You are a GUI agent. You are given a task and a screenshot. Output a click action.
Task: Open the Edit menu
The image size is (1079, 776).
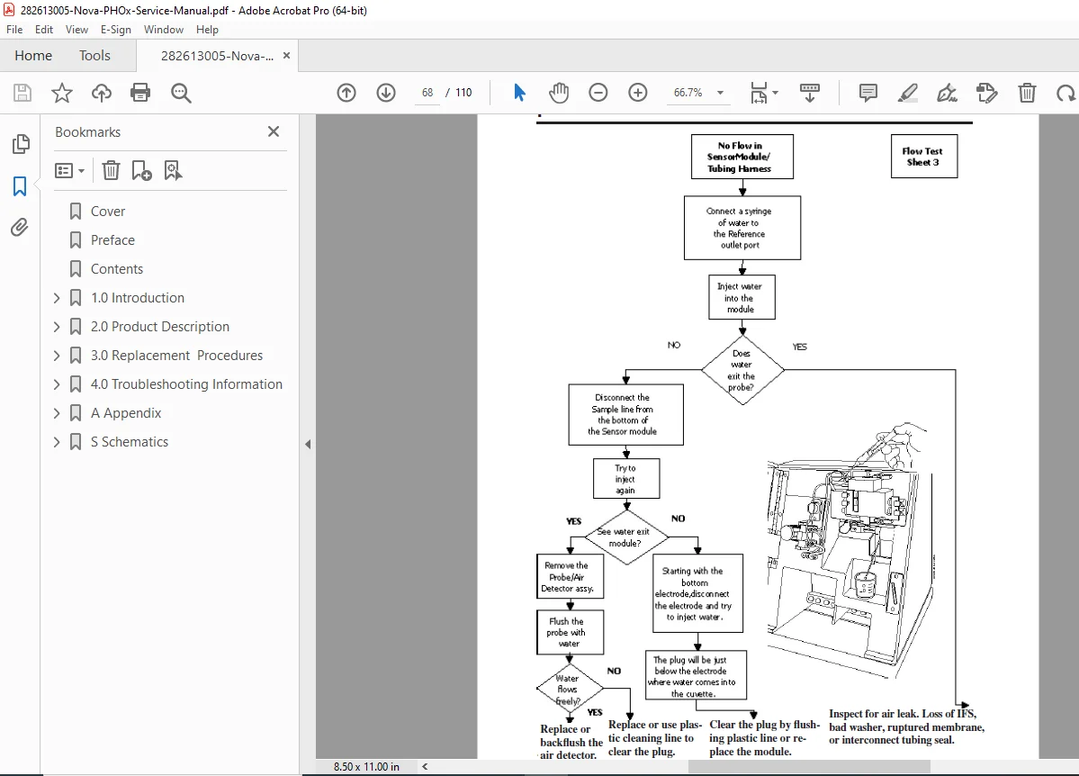[44, 30]
